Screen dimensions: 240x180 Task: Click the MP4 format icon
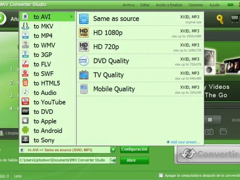point(25,36)
